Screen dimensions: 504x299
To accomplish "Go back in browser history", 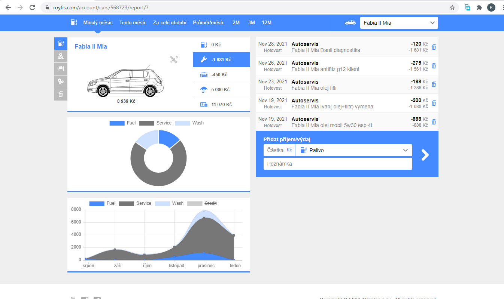I will pyautogui.click(x=8, y=7).
